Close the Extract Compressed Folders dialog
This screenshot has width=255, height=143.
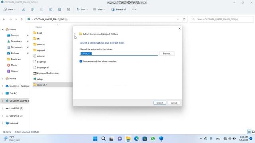(180, 29)
